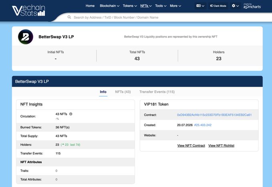Expand the Blockchain menu
This screenshot has height=187, width=272.
click(109, 6)
